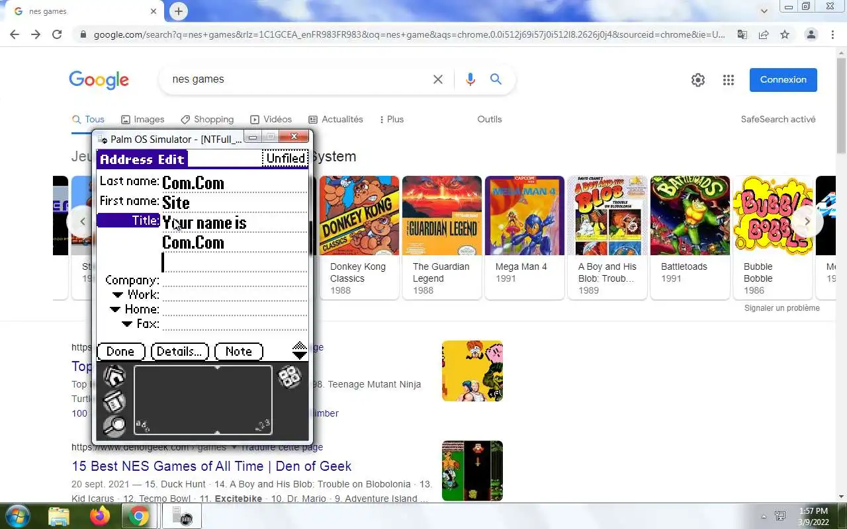The height and width of the screenshot is (529, 847).
Task: Switch to the Images tab
Action: click(x=142, y=119)
